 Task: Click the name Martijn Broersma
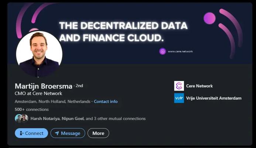(44, 86)
